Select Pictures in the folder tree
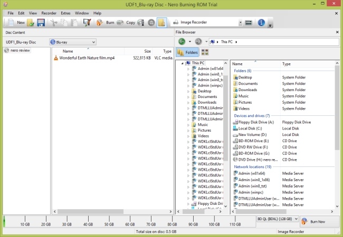This screenshot has width=343, height=237. pos(204,130)
